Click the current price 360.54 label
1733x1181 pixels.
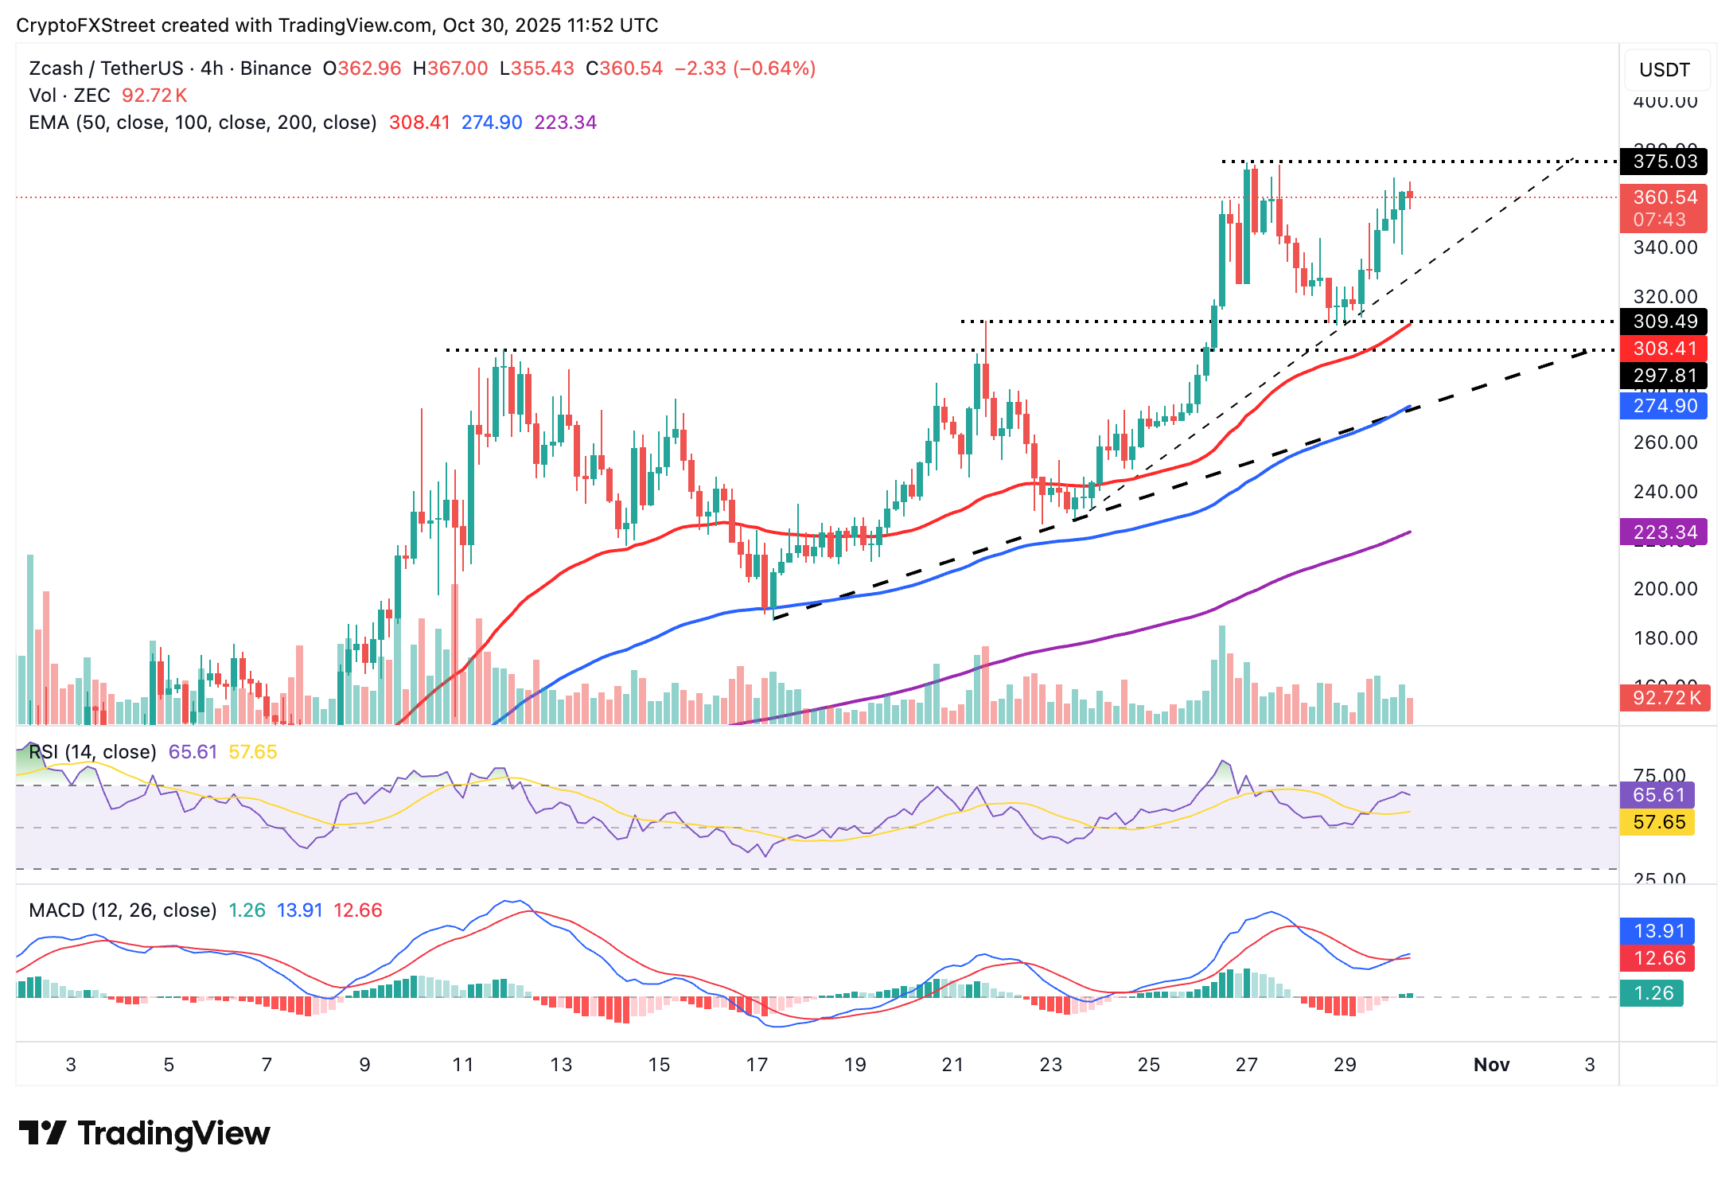click(x=1665, y=198)
